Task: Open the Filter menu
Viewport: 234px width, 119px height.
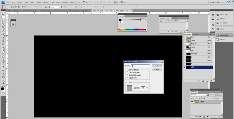Action: point(39,2)
